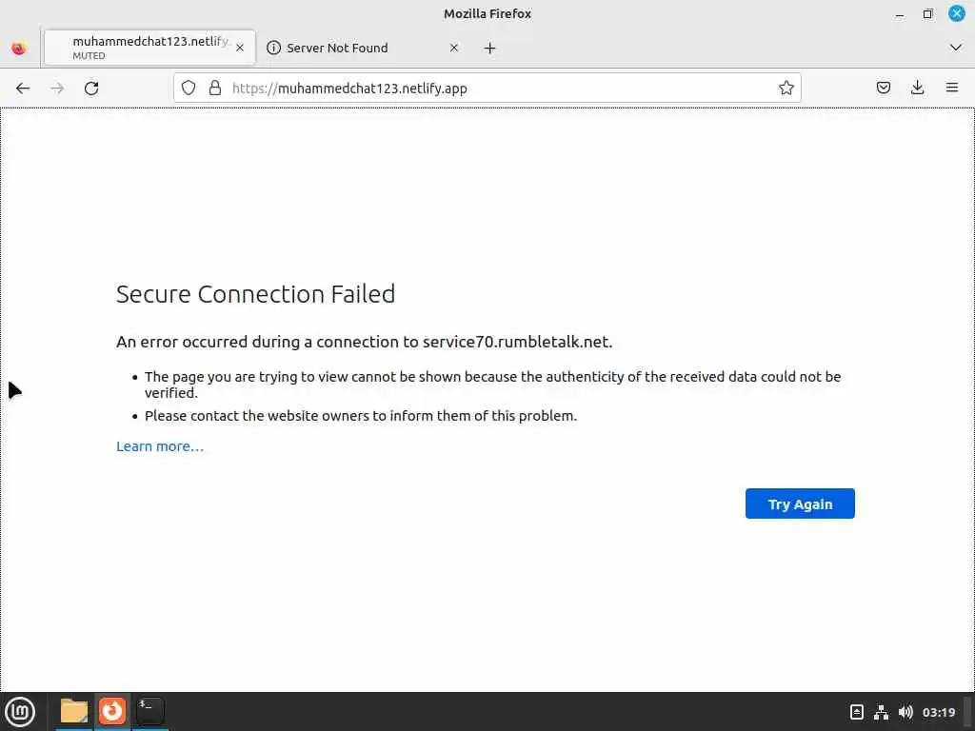
Task: Open the Pocket save icon
Action: 884,88
